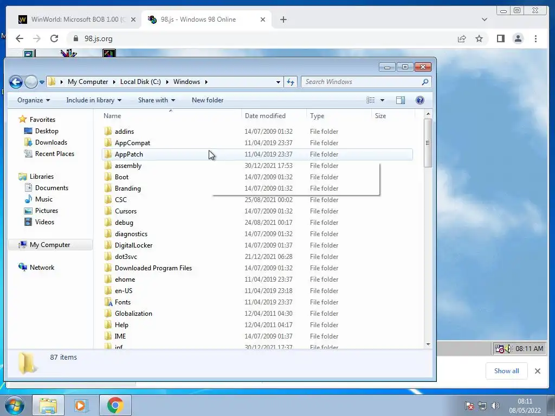Image resolution: width=555 pixels, height=416 pixels.
Task: Open the address bar history dropdown arrow
Action: [x=278, y=82]
